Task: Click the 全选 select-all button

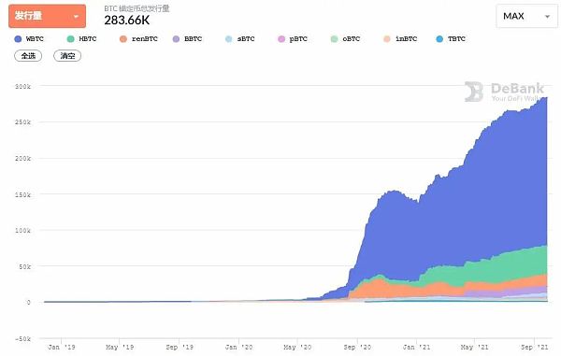Action: (x=28, y=56)
